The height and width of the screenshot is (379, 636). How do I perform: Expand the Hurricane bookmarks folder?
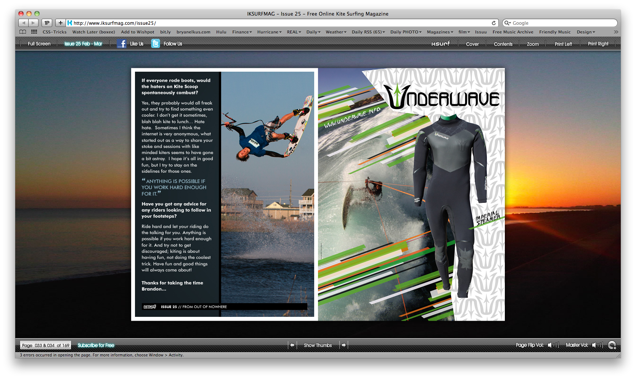(269, 32)
